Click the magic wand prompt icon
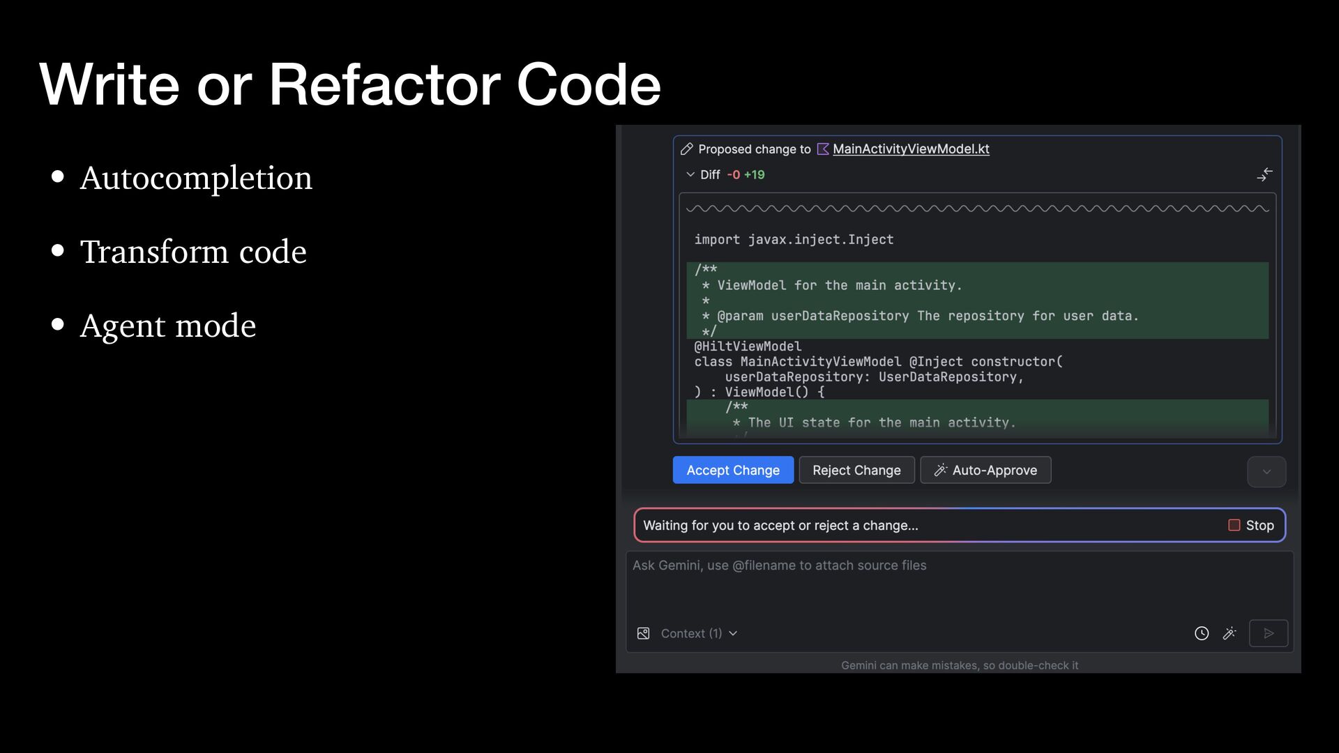 pyautogui.click(x=1230, y=634)
